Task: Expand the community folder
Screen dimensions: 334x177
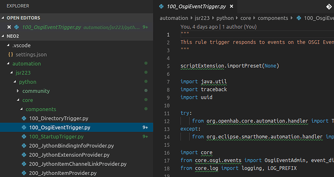Action: pos(18,91)
